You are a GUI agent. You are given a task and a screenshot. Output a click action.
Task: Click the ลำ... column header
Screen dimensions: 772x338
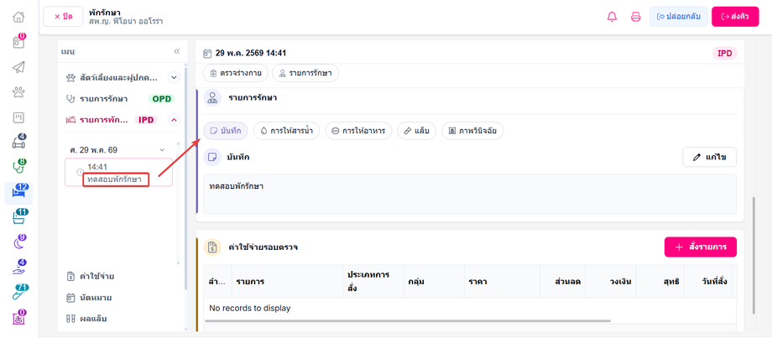click(x=217, y=282)
